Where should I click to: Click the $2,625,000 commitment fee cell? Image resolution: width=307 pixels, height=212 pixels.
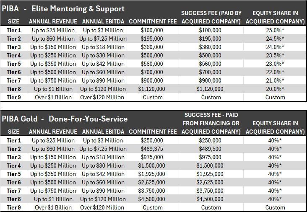pos(151,182)
